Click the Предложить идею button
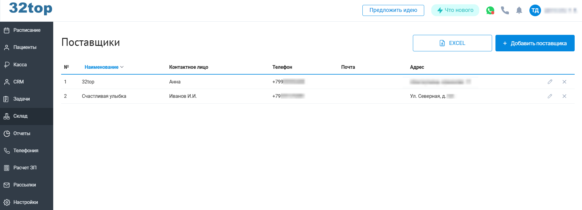582x210 pixels. pyautogui.click(x=393, y=10)
